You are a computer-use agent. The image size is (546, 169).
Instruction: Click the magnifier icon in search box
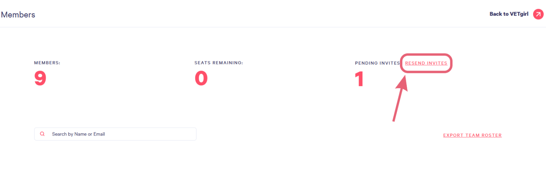pyautogui.click(x=42, y=134)
